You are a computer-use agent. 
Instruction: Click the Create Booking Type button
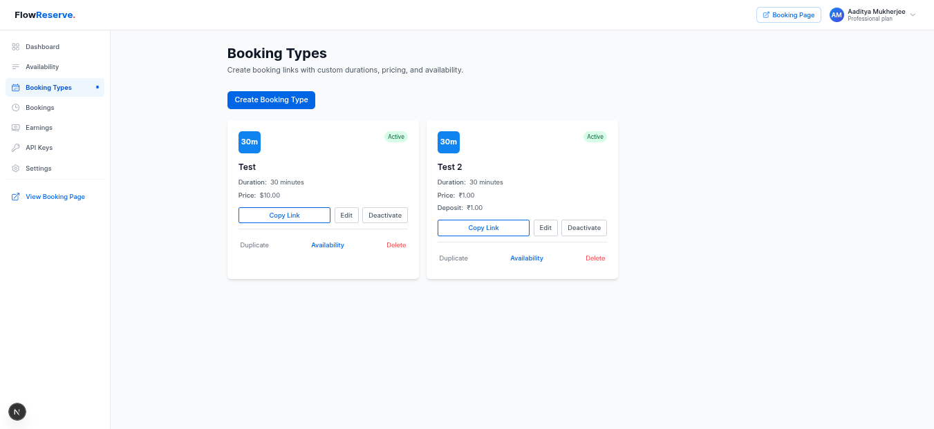(271, 99)
